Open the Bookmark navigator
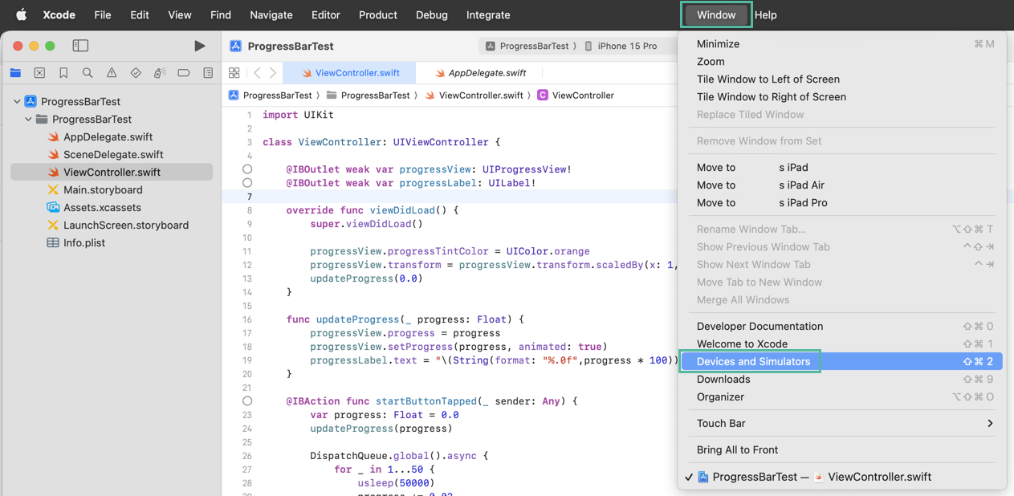Image resolution: width=1014 pixels, height=496 pixels. tap(63, 73)
